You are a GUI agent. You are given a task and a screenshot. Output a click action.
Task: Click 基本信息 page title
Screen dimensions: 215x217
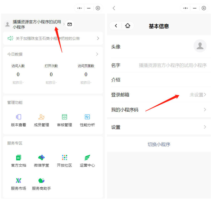[159, 26]
